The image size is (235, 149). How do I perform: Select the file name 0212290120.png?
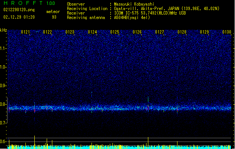[19, 10]
